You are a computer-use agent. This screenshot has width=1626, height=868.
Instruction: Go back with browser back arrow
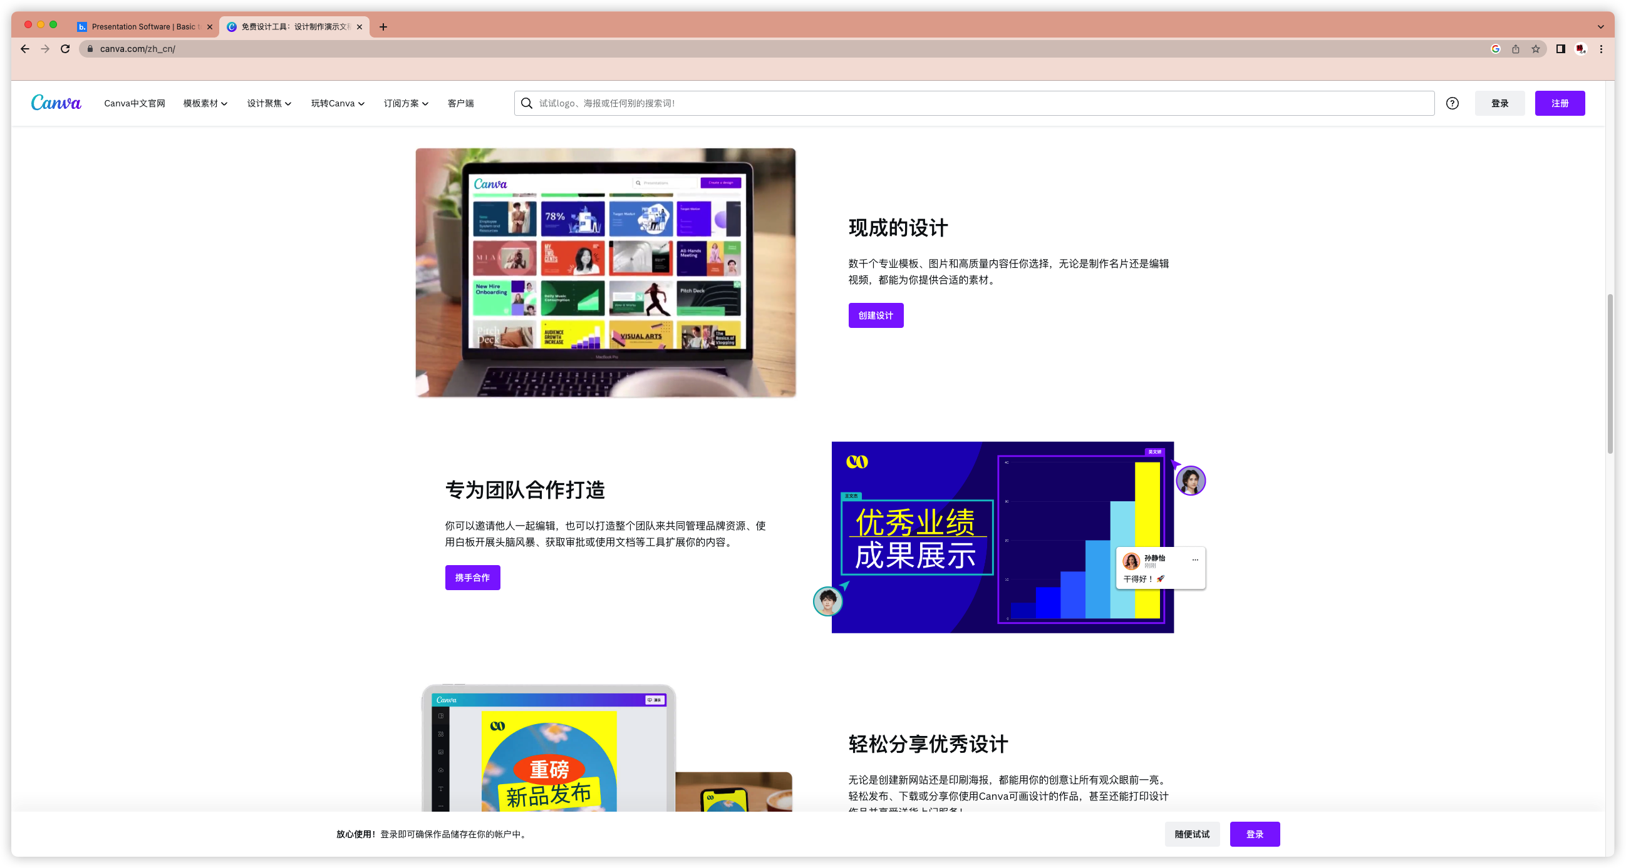(24, 49)
